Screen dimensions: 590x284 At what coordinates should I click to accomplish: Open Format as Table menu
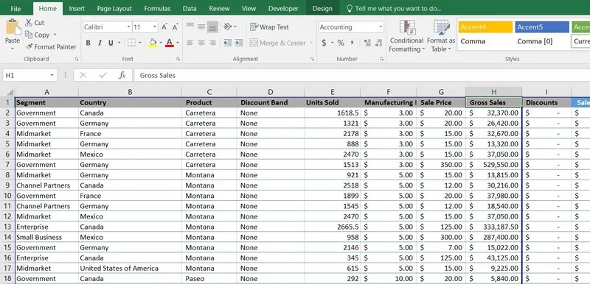(441, 36)
